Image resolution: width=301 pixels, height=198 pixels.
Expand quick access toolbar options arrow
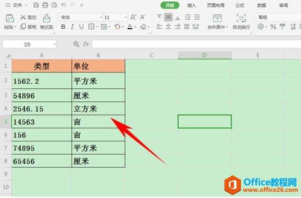pyautogui.click(x=81, y=5)
